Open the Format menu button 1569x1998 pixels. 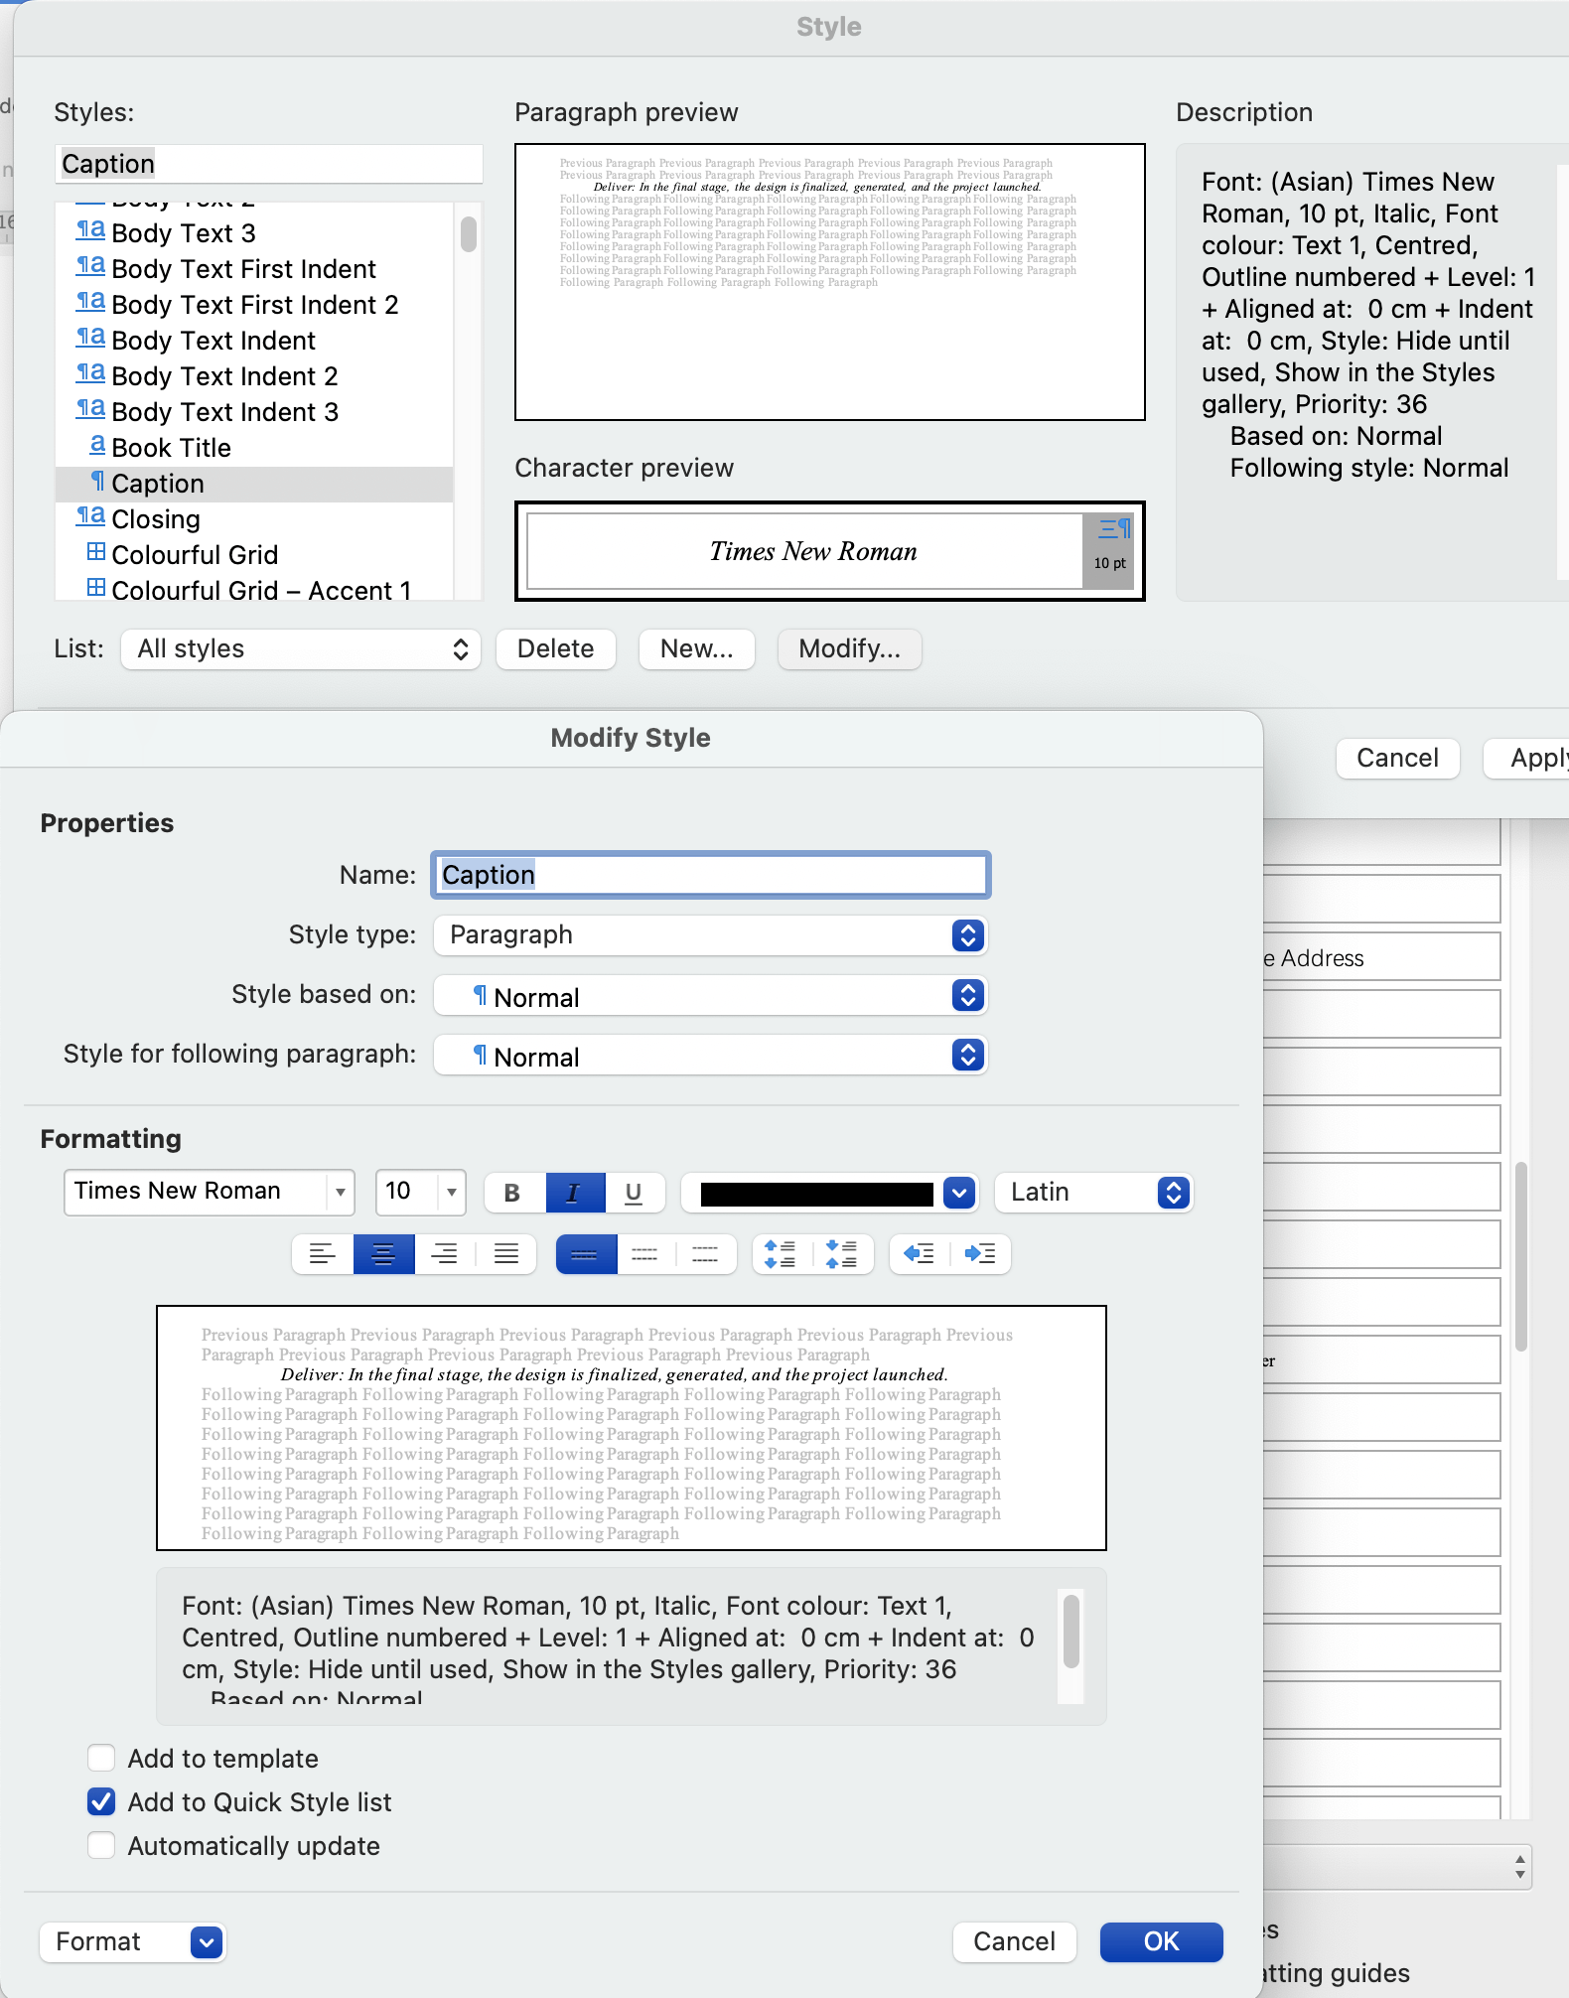133,1942
